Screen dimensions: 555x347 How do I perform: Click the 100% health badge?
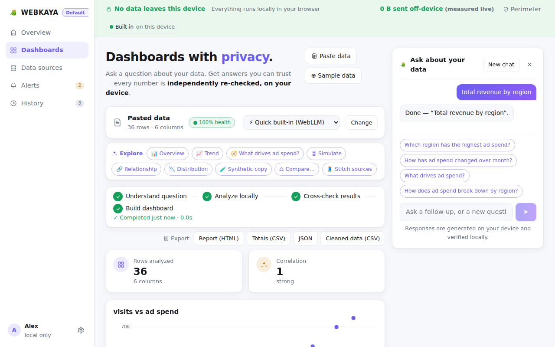click(212, 122)
